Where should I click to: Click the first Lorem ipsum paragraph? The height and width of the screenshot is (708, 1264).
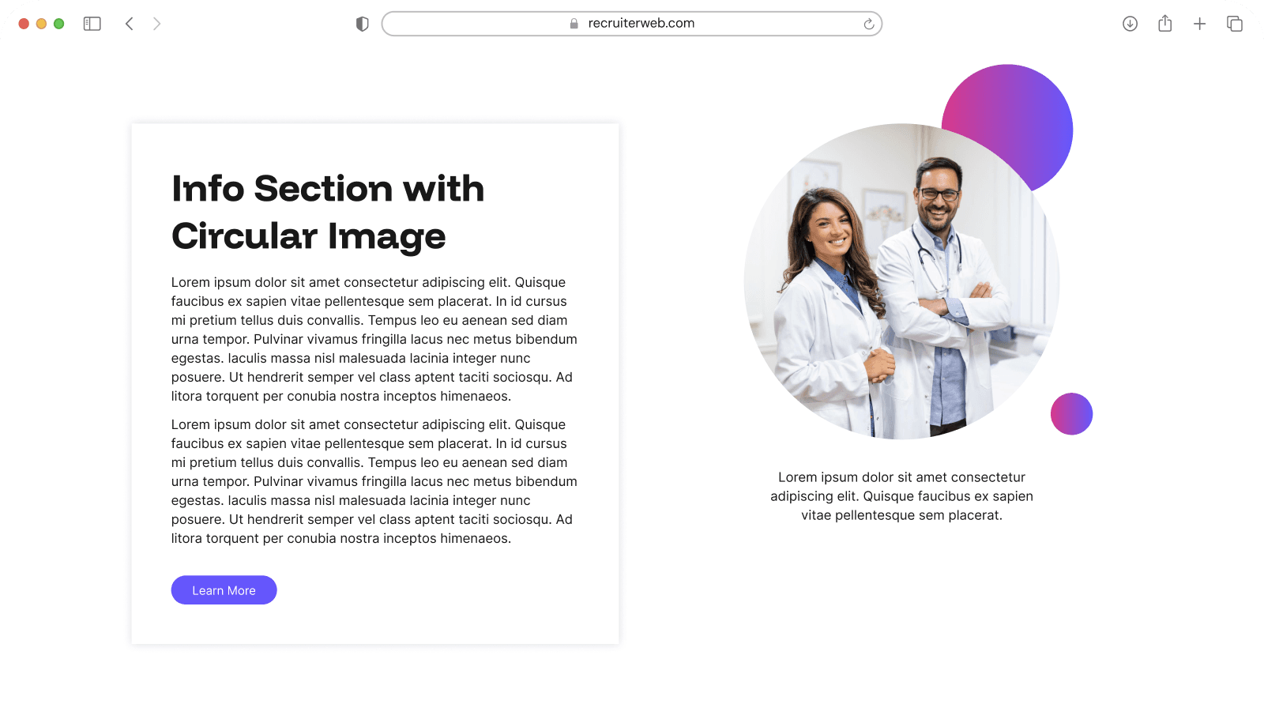pyautogui.click(x=374, y=339)
